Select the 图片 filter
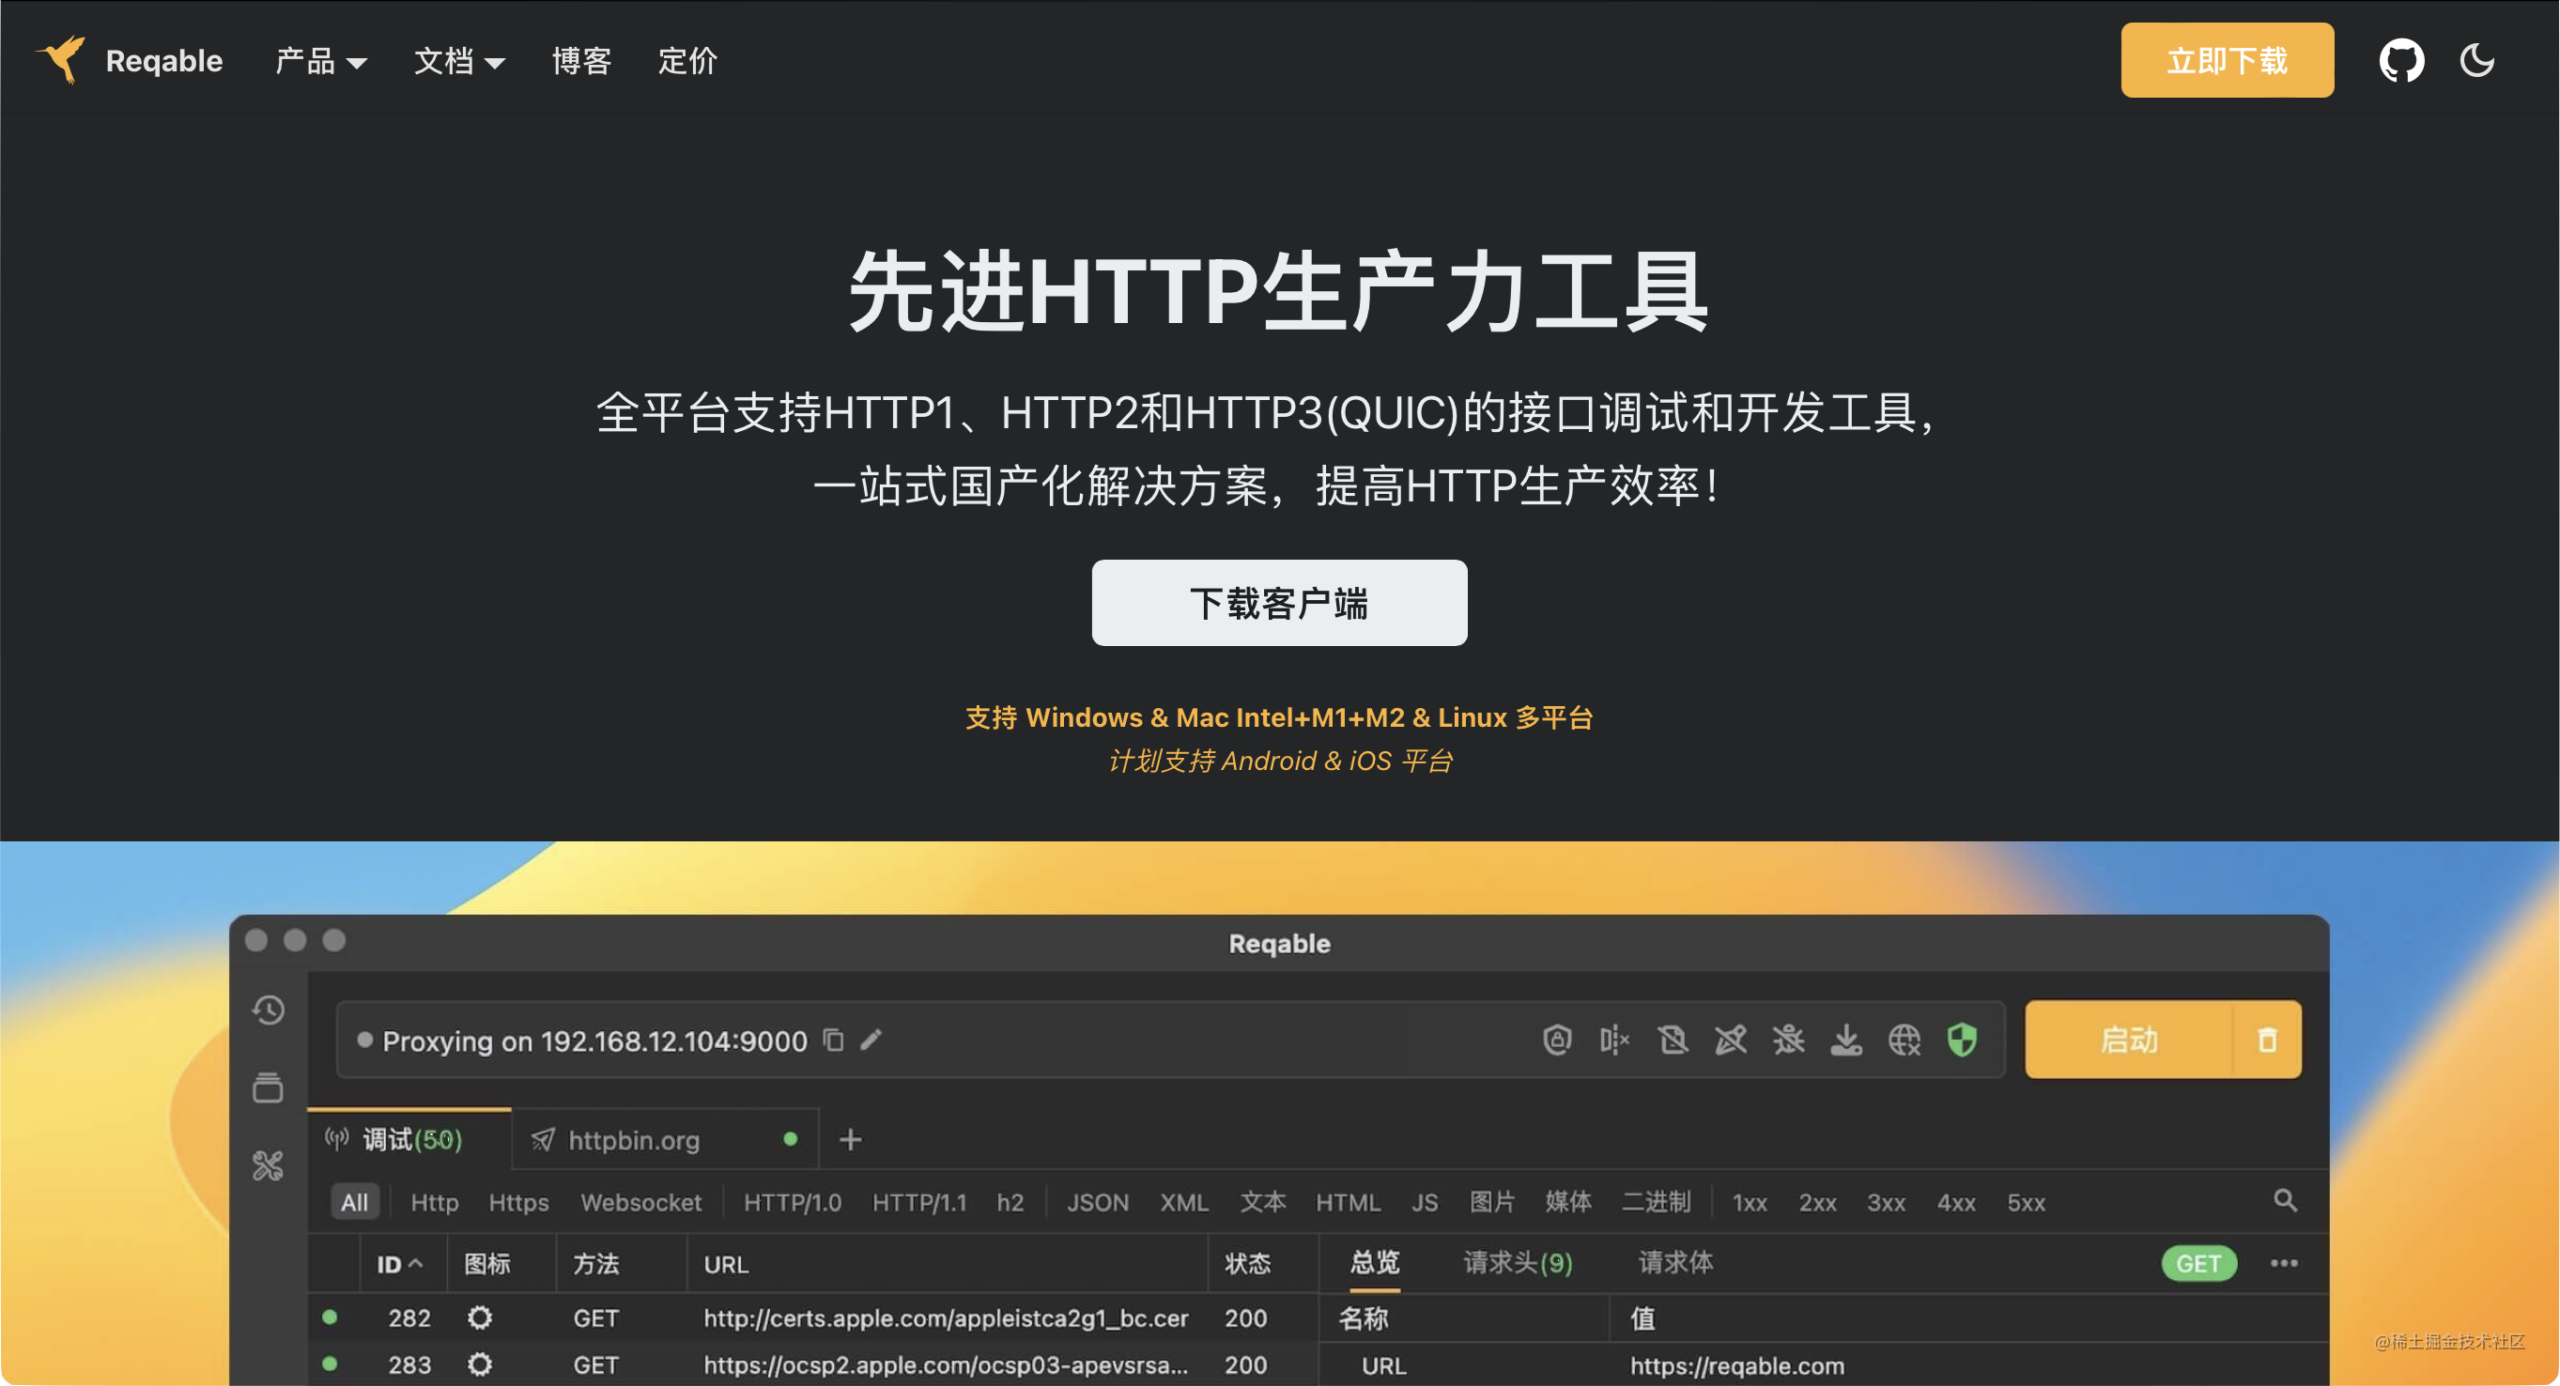 (1491, 1202)
